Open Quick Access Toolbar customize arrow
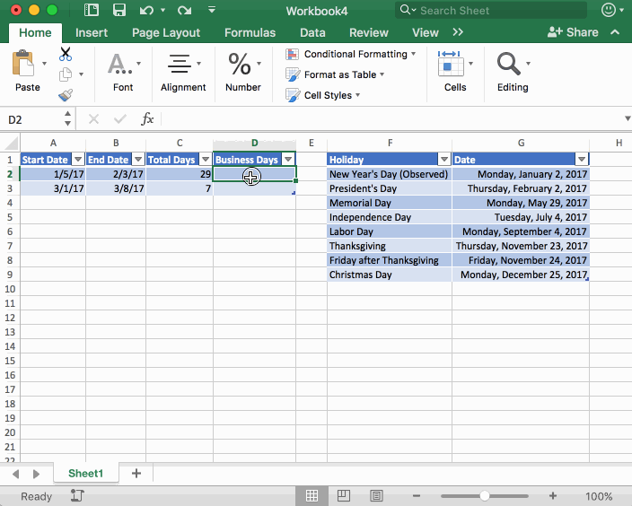 click(212, 10)
